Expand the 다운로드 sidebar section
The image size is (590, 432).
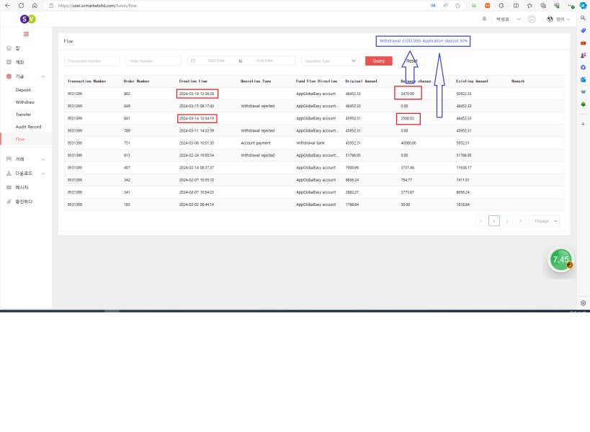tap(43, 173)
